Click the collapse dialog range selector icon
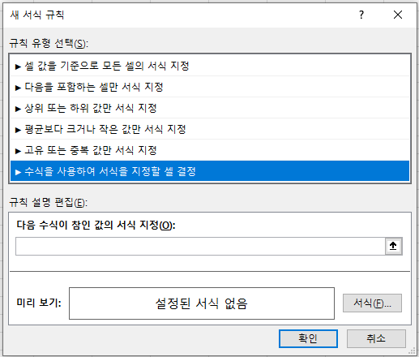 (393, 246)
